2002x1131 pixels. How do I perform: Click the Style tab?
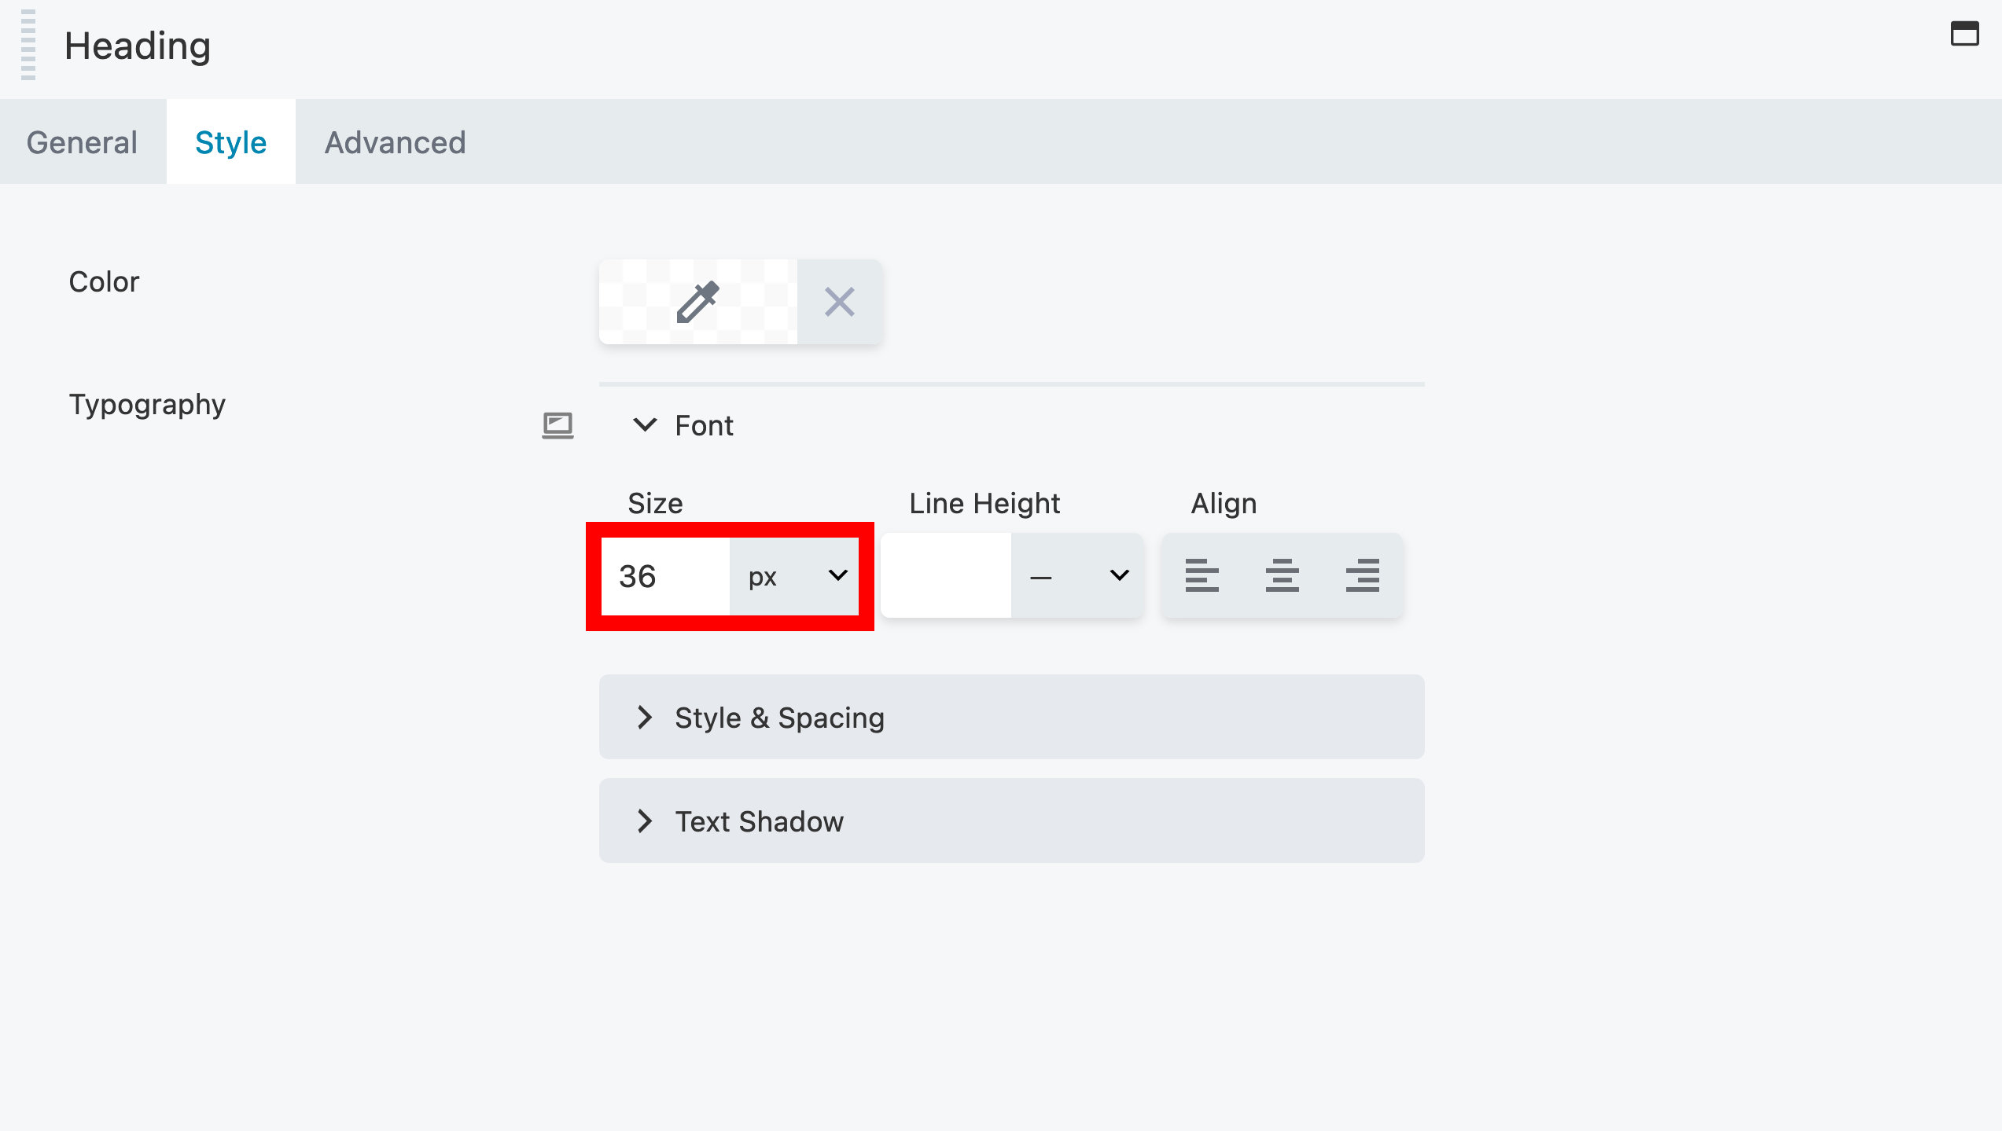pos(231,143)
